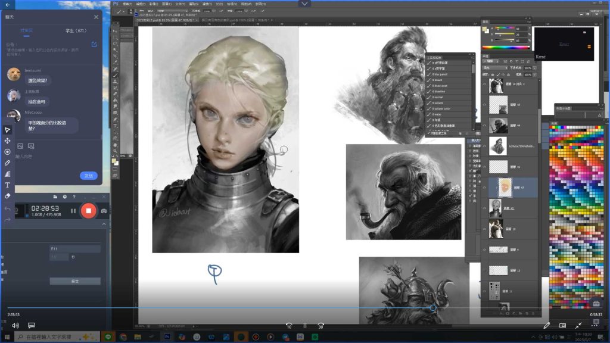This screenshot has width=610, height=343.
Task: Select the pencil tool in the annotation sidebar
Action: [x=8, y=163]
